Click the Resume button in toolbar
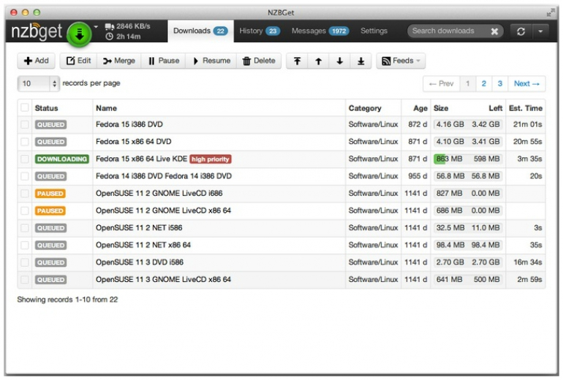Screen dimensions: 563x380 click(211, 61)
